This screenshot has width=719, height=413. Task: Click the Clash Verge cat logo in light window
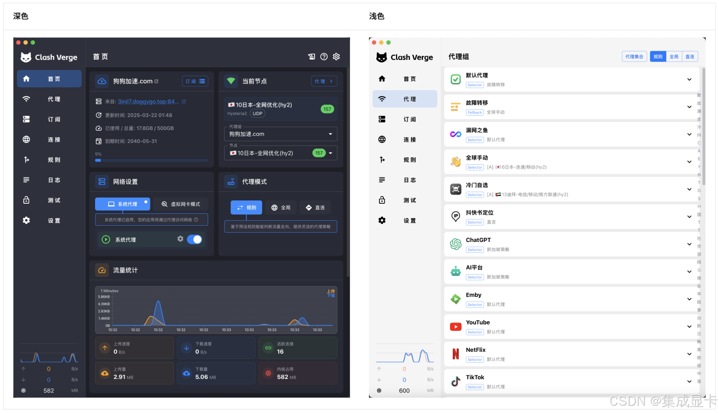381,57
